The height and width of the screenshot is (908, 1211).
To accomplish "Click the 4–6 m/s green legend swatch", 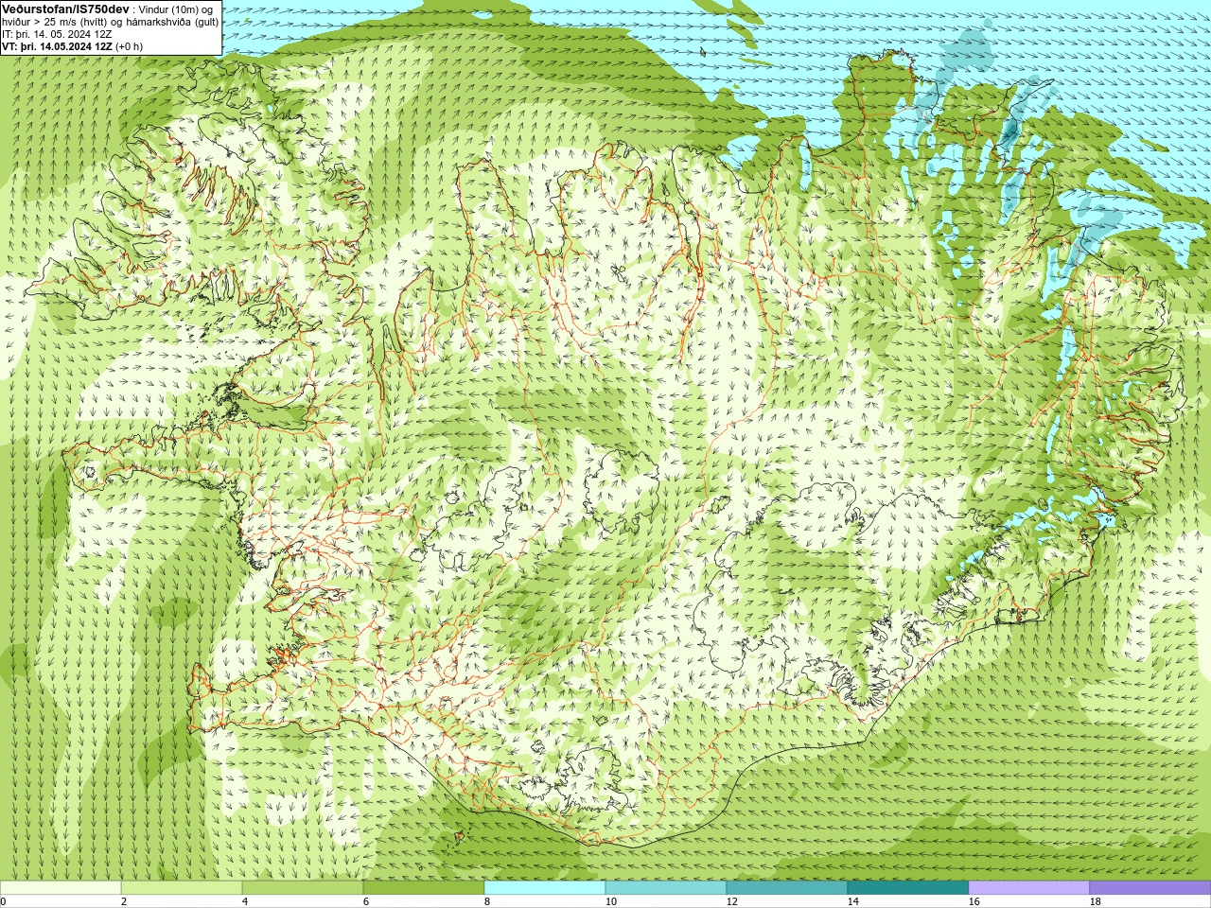I will tap(303, 888).
